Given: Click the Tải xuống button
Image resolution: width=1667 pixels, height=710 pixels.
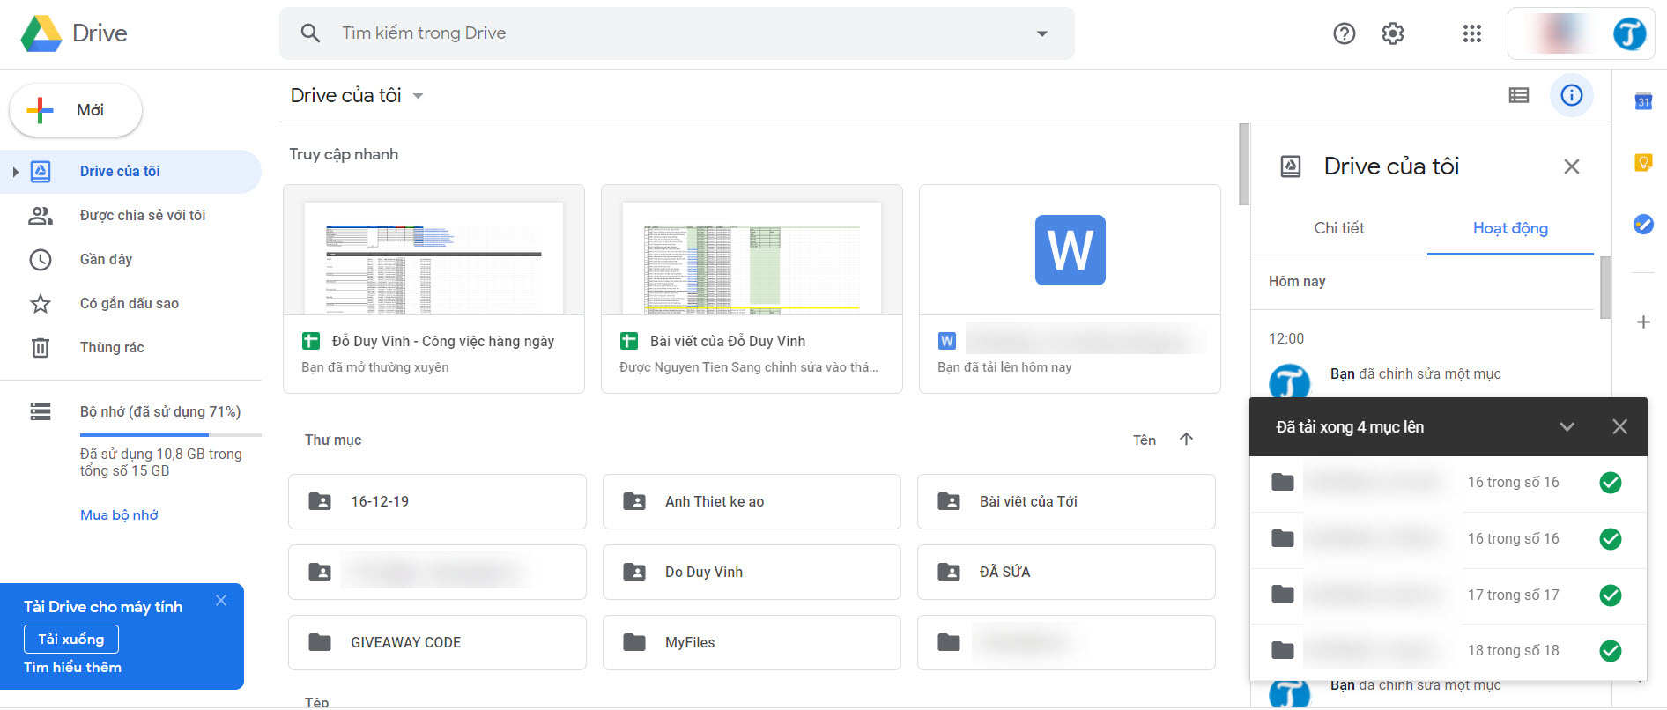Looking at the screenshot, I should (71, 640).
